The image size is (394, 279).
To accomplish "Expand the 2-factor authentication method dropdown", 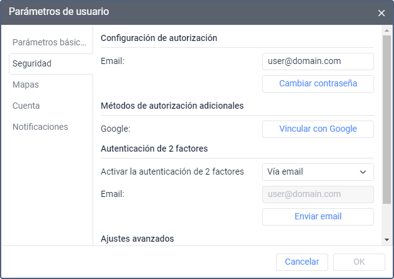I will tap(318, 172).
